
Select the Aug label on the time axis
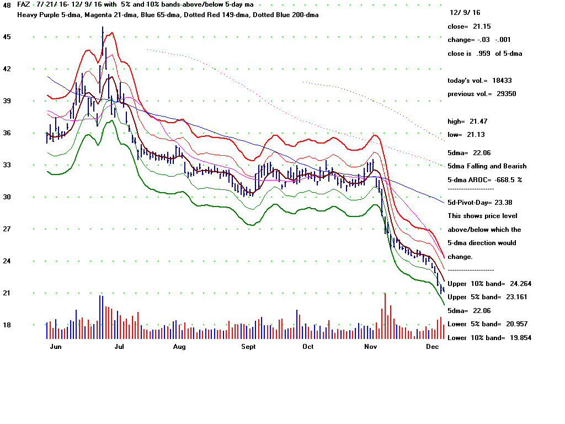(179, 347)
